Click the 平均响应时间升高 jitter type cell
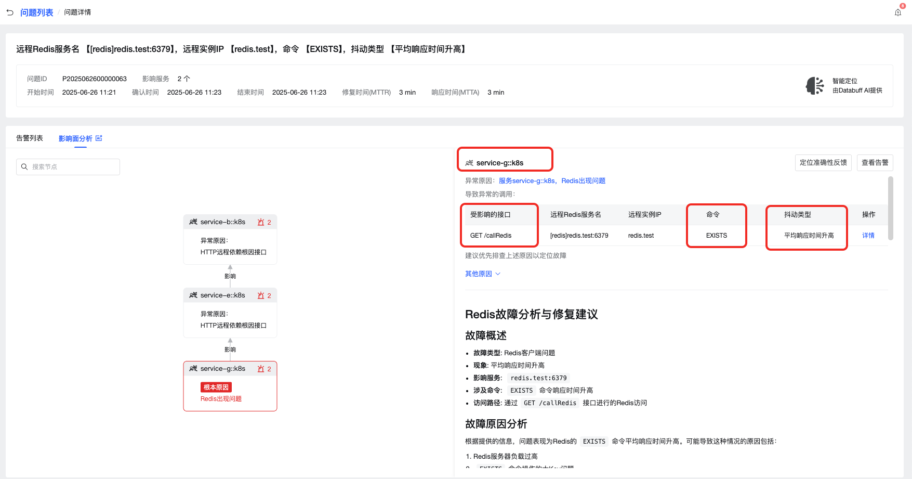The width and height of the screenshot is (912, 479). click(809, 236)
